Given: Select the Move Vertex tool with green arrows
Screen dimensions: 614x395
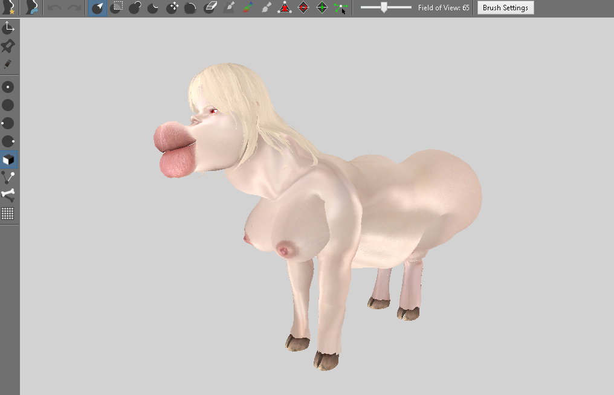Looking at the screenshot, I should pos(341,7).
